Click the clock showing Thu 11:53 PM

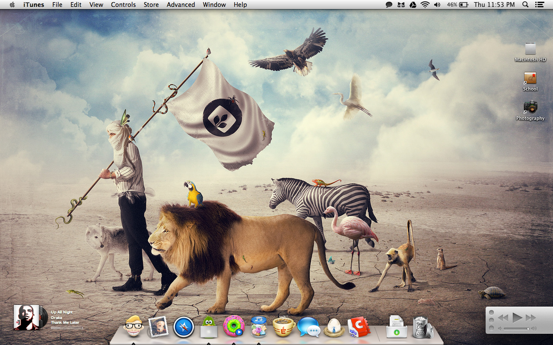pyautogui.click(x=494, y=5)
